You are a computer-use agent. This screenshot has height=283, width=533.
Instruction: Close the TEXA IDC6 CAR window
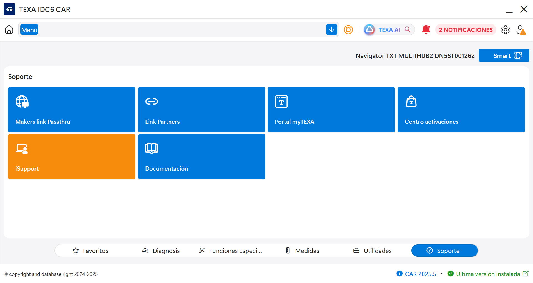click(x=524, y=9)
